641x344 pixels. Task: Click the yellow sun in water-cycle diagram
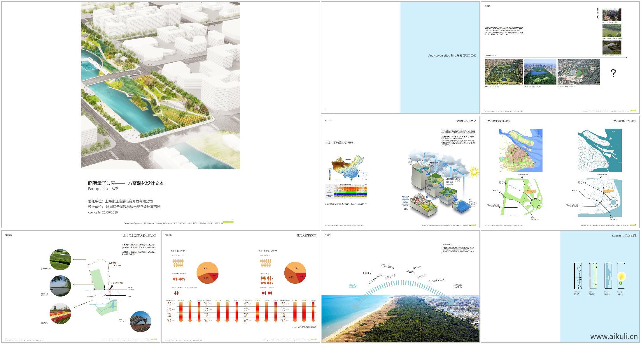click(x=474, y=172)
